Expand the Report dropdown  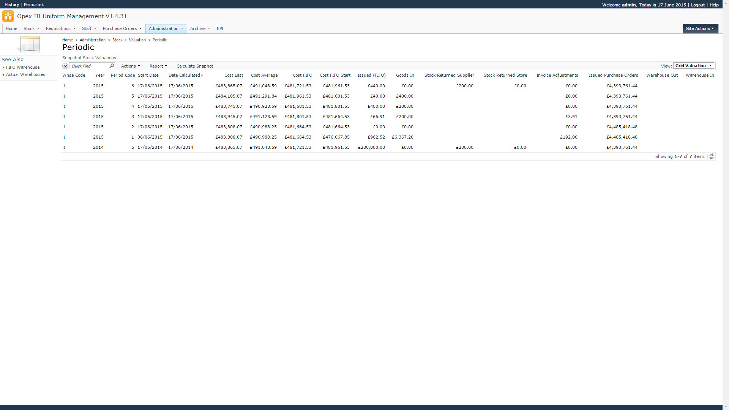tap(158, 66)
